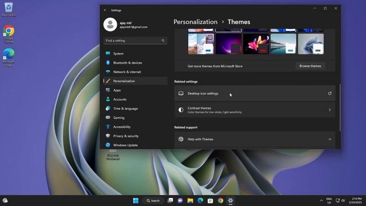
Task: Launch Microsoft Edge from the taskbar
Action: tap(200, 201)
